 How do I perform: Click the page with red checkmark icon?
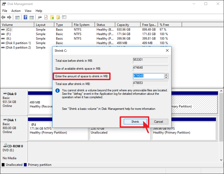46,17
